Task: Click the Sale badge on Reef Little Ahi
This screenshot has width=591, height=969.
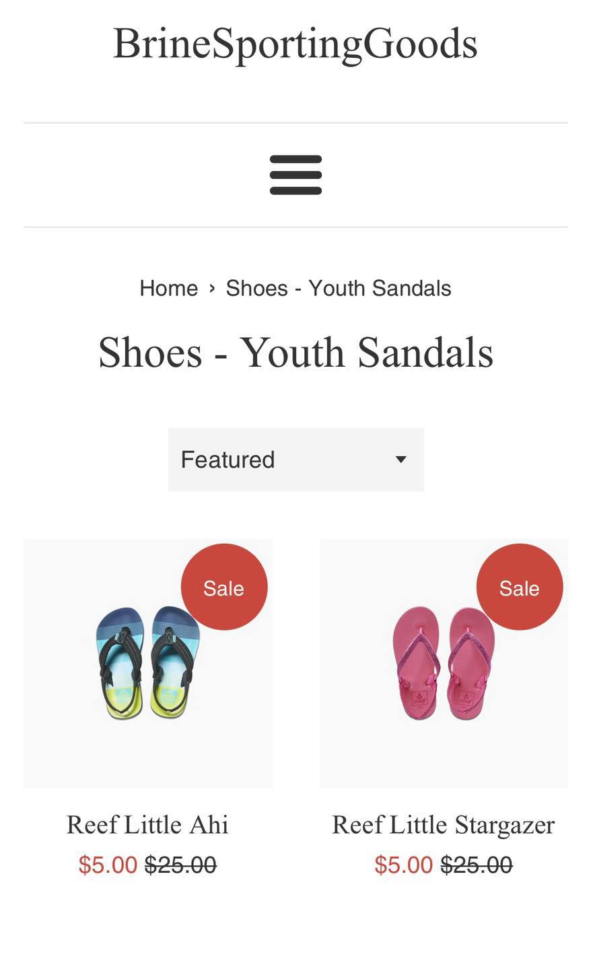Action: click(224, 587)
